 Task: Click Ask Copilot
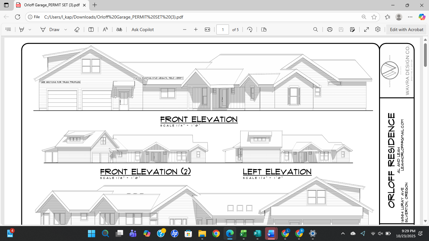click(143, 29)
